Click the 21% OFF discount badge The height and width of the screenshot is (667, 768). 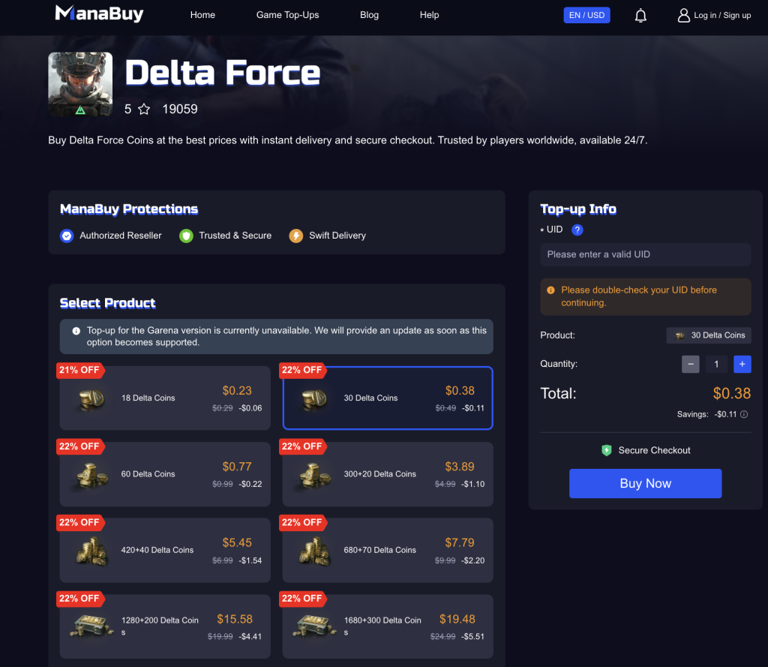click(80, 370)
